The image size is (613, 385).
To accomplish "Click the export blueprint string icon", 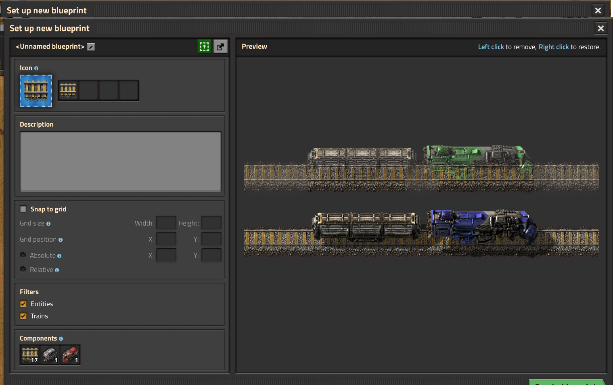I will pos(220,47).
